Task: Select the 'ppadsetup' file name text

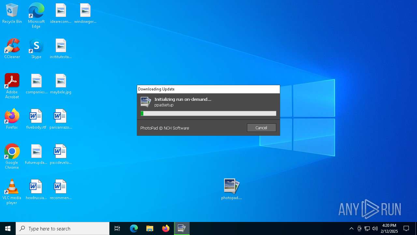Action: pyautogui.click(x=164, y=105)
